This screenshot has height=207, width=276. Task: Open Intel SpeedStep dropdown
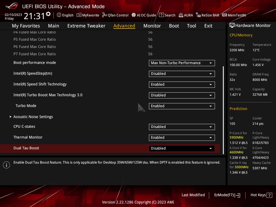point(182,74)
